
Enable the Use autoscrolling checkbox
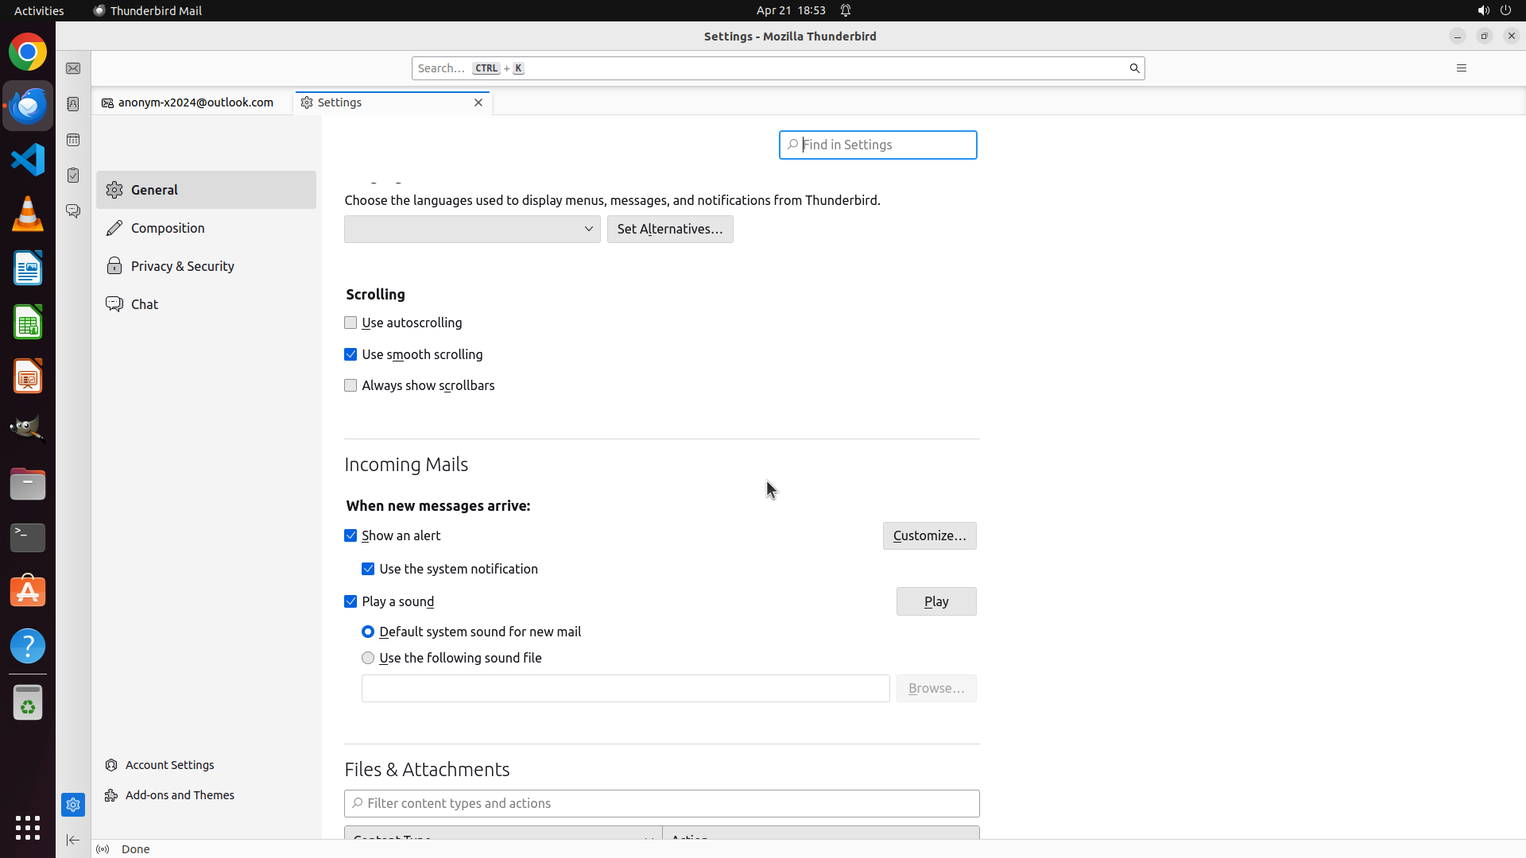(x=351, y=323)
